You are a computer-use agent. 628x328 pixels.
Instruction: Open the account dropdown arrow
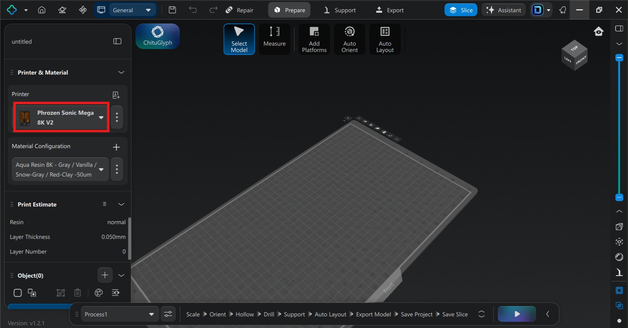tap(549, 10)
